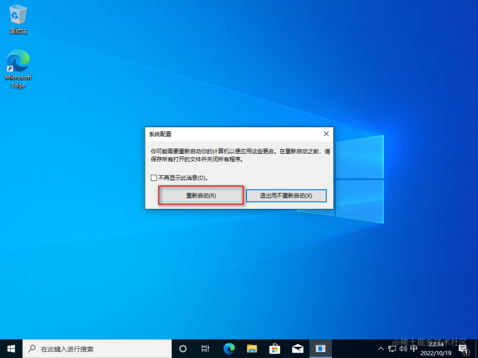Expand hidden system tray icons chevron

pos(381,349)
